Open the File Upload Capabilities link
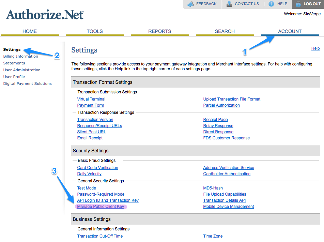324x242 pixels. click(x=225, y=194)
